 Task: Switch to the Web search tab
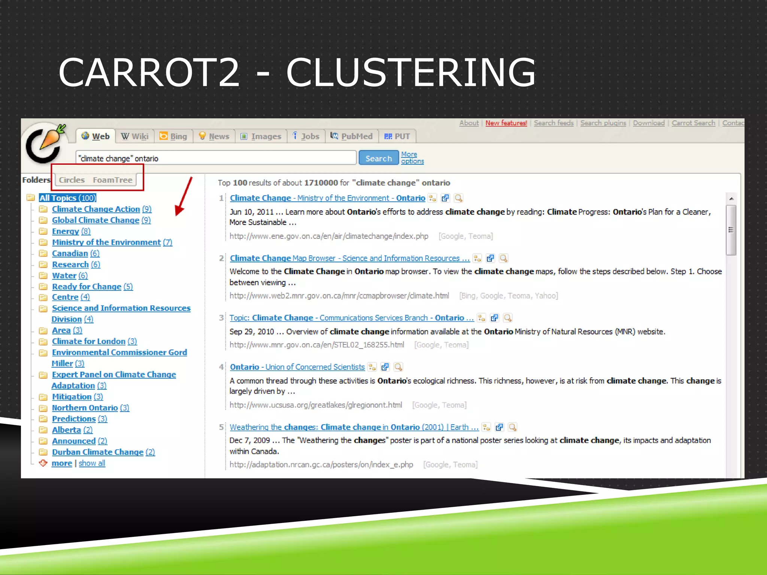(96, 136)
